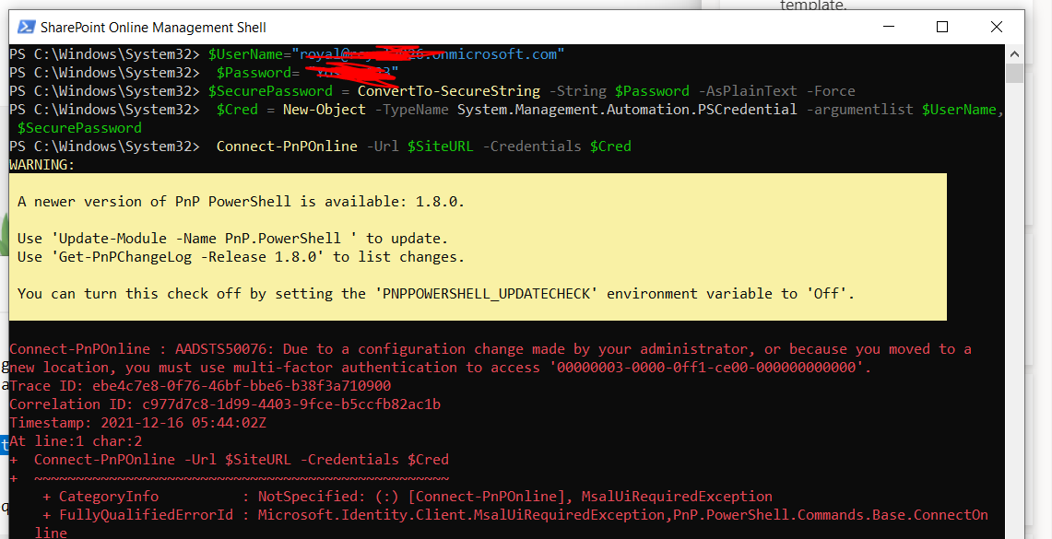Click System.Management.Automation.PSCredential type name
The width and height of the screenshot is (1052, 539).
click(627, 110)
